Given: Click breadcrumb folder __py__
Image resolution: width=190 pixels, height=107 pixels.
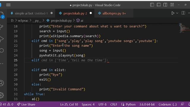Looking at the screenshot, I should click(x=37, y=21).
